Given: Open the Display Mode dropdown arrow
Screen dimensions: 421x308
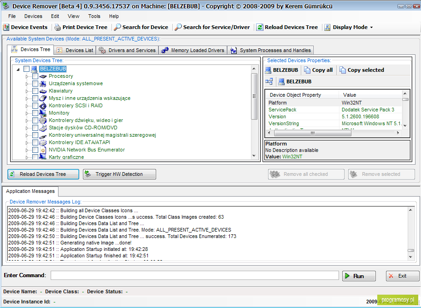Looking at the screenshot, I should (371, 27).
